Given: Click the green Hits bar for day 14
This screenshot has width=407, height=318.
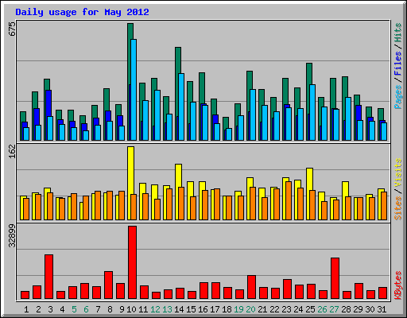Looking at the screenshot, I should pos(178,60).
